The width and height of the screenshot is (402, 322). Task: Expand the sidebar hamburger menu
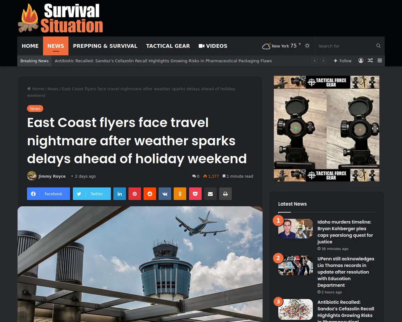tap(380, 60)
